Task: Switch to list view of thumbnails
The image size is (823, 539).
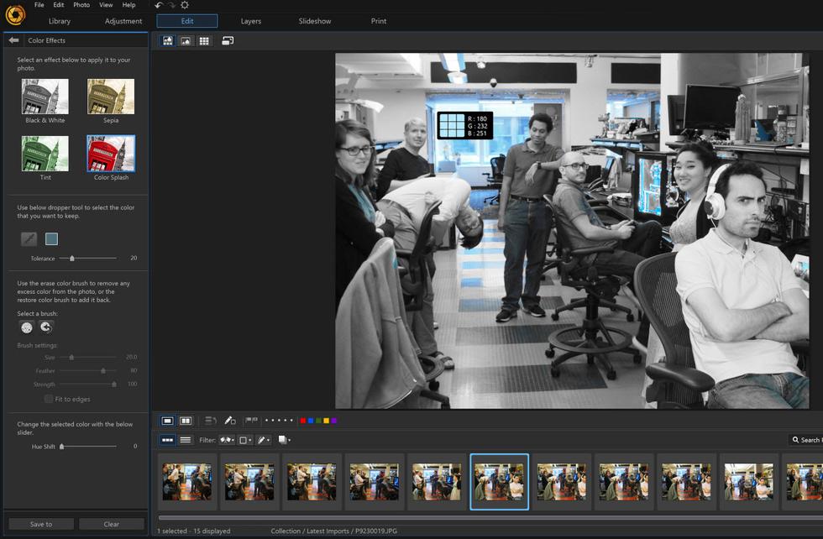Action: [186, 440]
